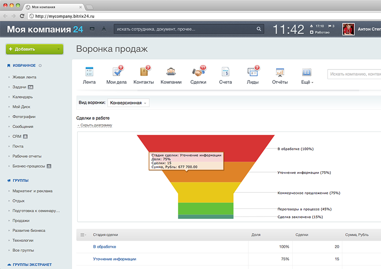Open the Компании section icon
Viewport: 381px width, 269px height.
coord(171,71)
